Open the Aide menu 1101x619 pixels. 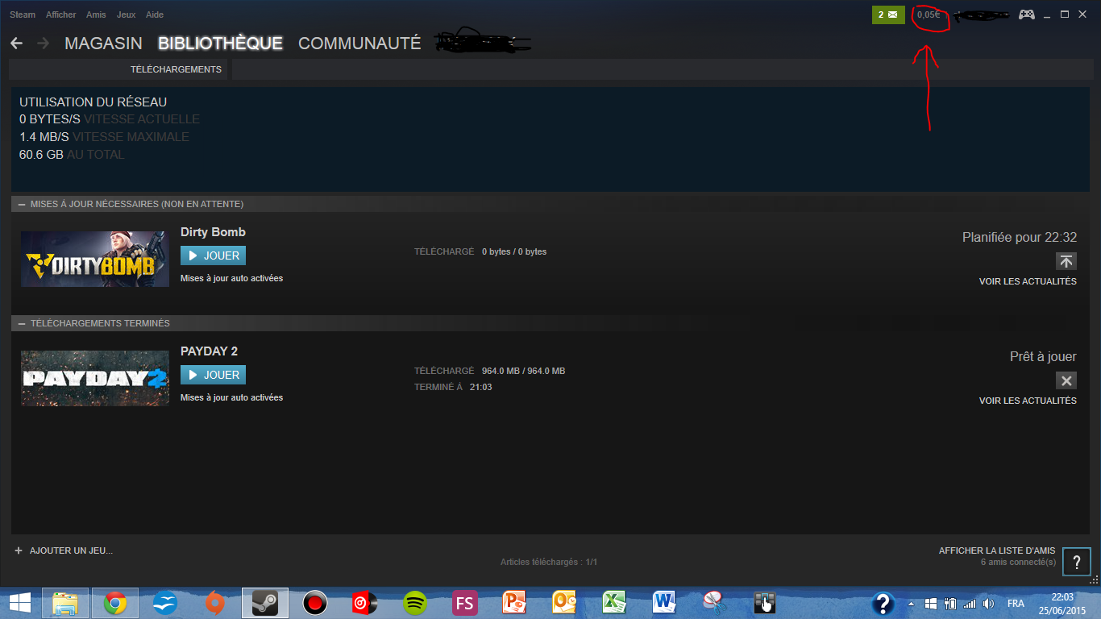155,15
